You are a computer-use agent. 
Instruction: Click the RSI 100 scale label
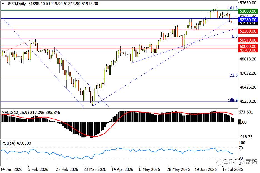click(x=242, y=143)
